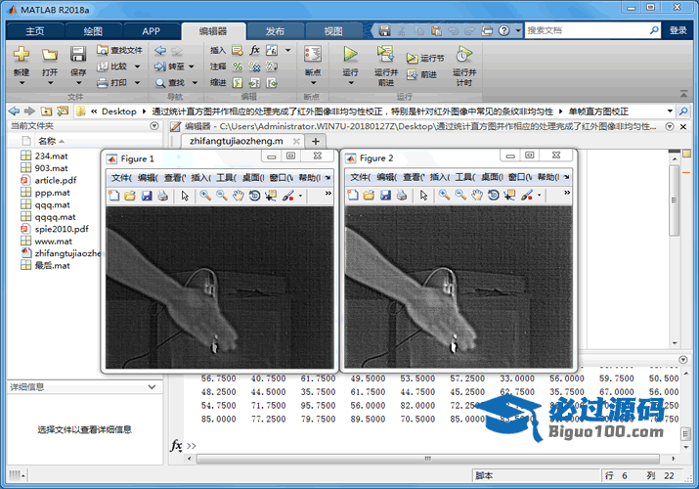
Task: Click the Save (保存) disk icon
Action: tap(78, 55)
